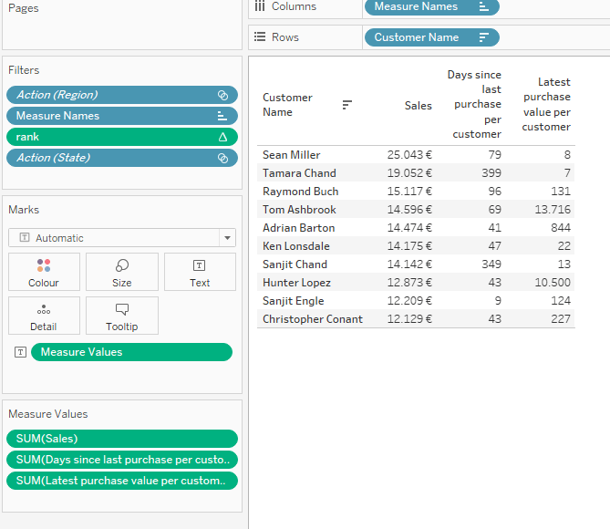Click sort icon on Customer Name rows pill
The image size is (610, 529).
tap(483, 37)
